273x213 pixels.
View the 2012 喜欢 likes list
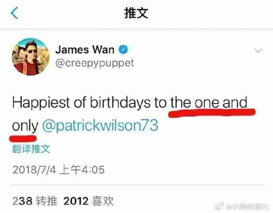(x=89, y=201)
